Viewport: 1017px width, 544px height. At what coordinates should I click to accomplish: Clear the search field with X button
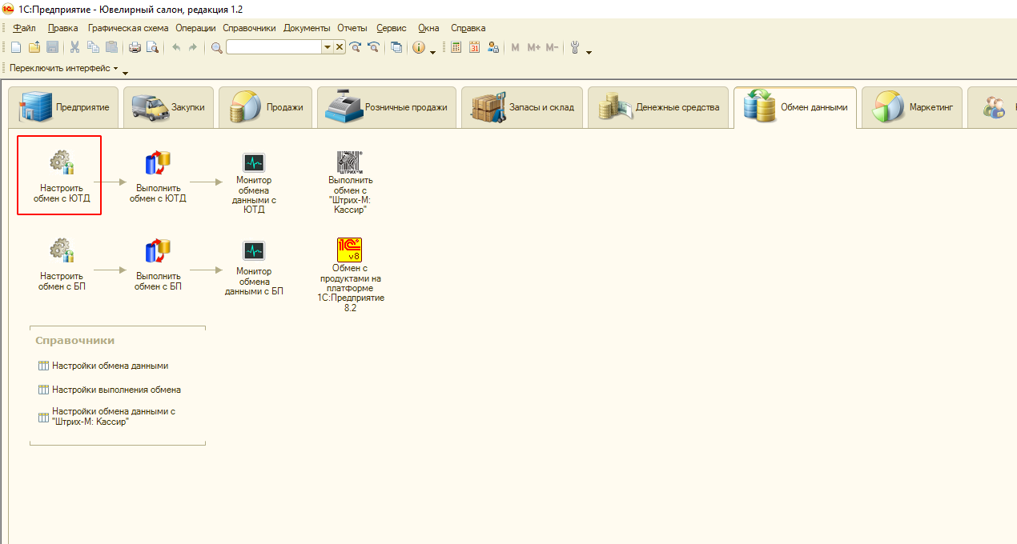pyautogui.click(x=340, y=48)
